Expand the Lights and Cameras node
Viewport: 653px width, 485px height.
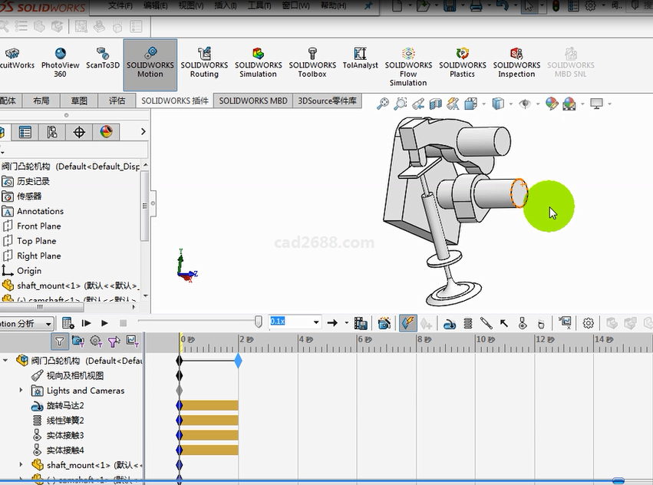click(x=21, y=391)
